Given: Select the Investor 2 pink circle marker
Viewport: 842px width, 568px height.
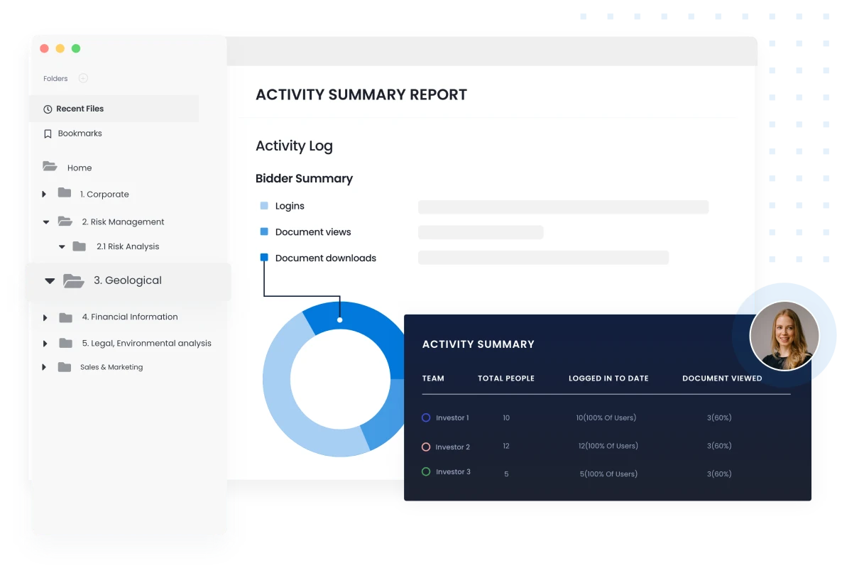Looking at the screenshot, I should click(x=426, y=447).
